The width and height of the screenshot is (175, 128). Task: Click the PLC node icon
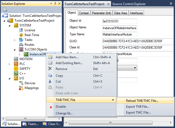click(x=16, y=64)
